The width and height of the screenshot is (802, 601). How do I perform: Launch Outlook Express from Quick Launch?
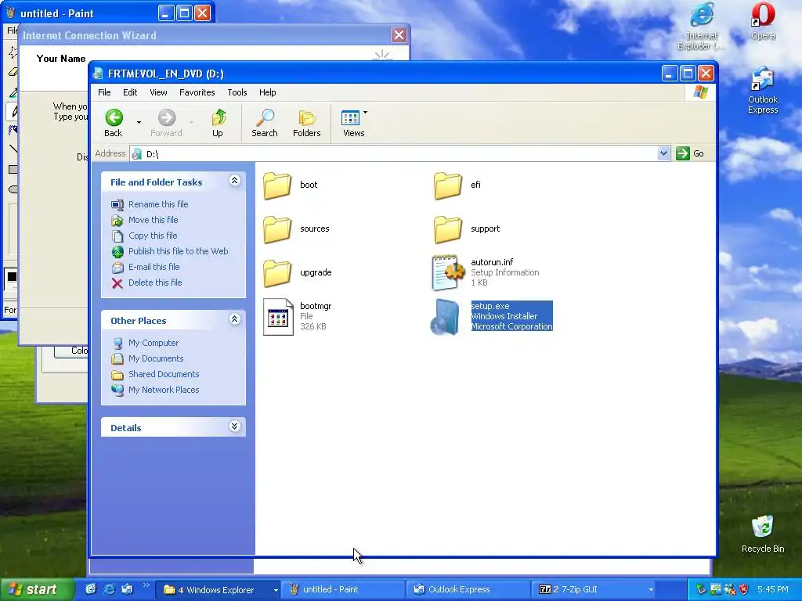(127, 589)
